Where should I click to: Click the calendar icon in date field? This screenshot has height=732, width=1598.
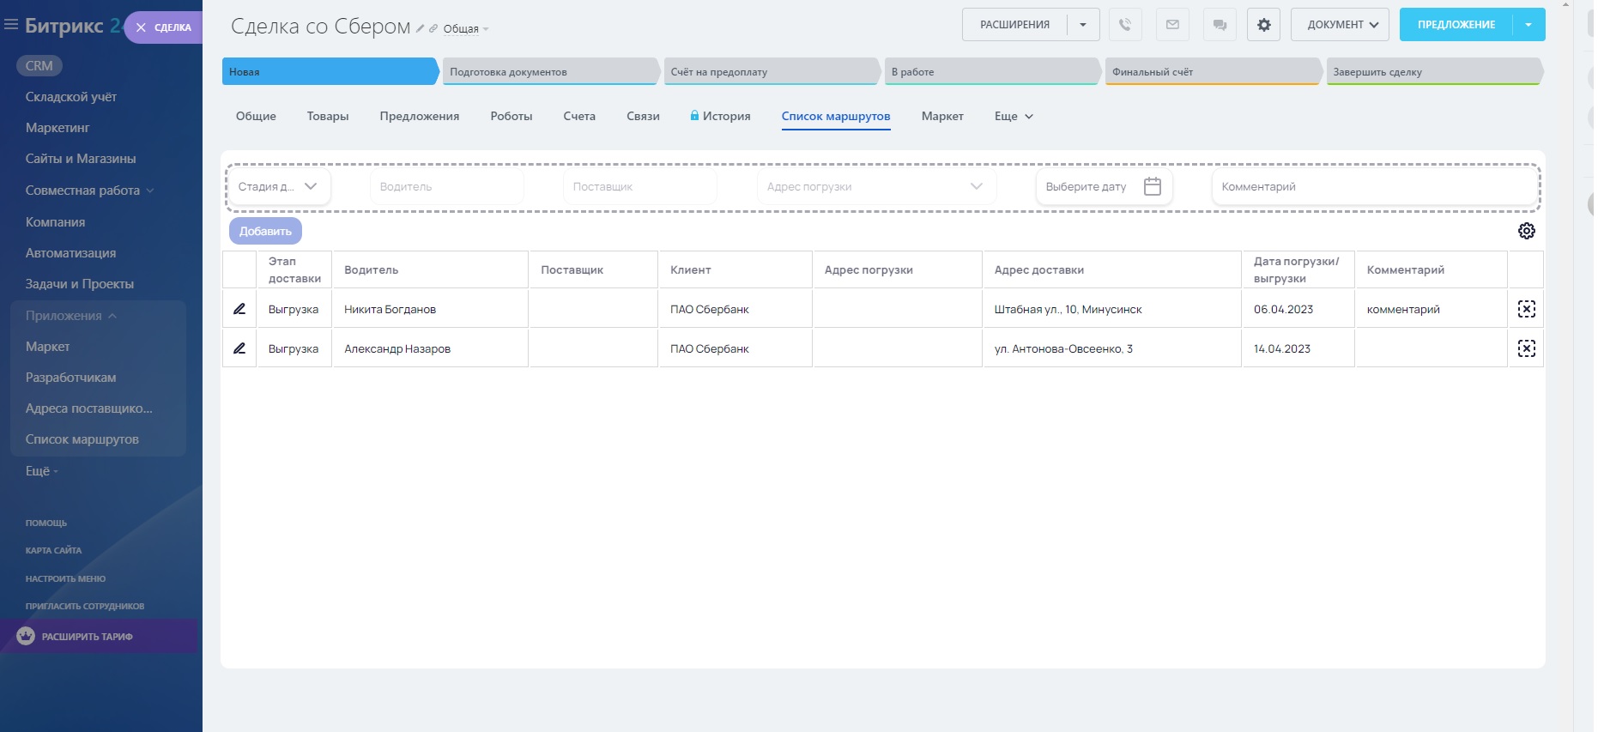(x=1152, y=186)
